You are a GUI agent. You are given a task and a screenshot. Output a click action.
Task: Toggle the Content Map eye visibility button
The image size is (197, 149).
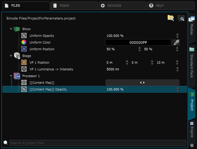142,83
